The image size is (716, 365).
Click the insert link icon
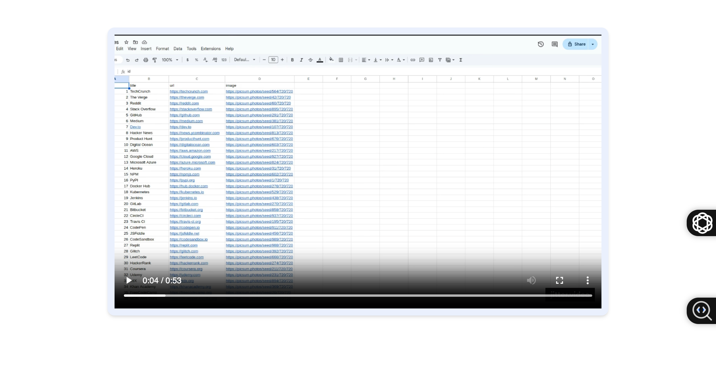[x=412, y=60]
